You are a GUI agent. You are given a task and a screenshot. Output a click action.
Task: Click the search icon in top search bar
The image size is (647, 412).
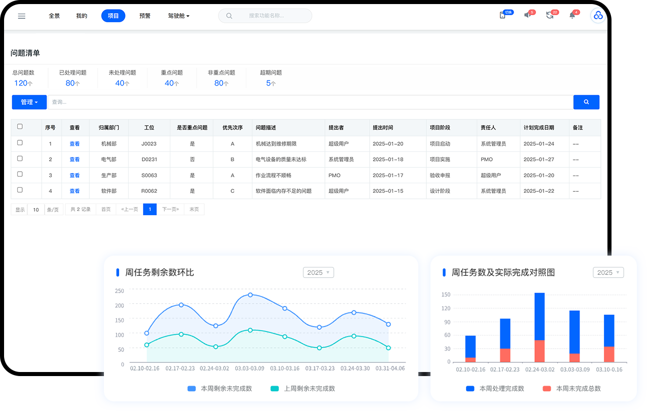coord(229,16)
